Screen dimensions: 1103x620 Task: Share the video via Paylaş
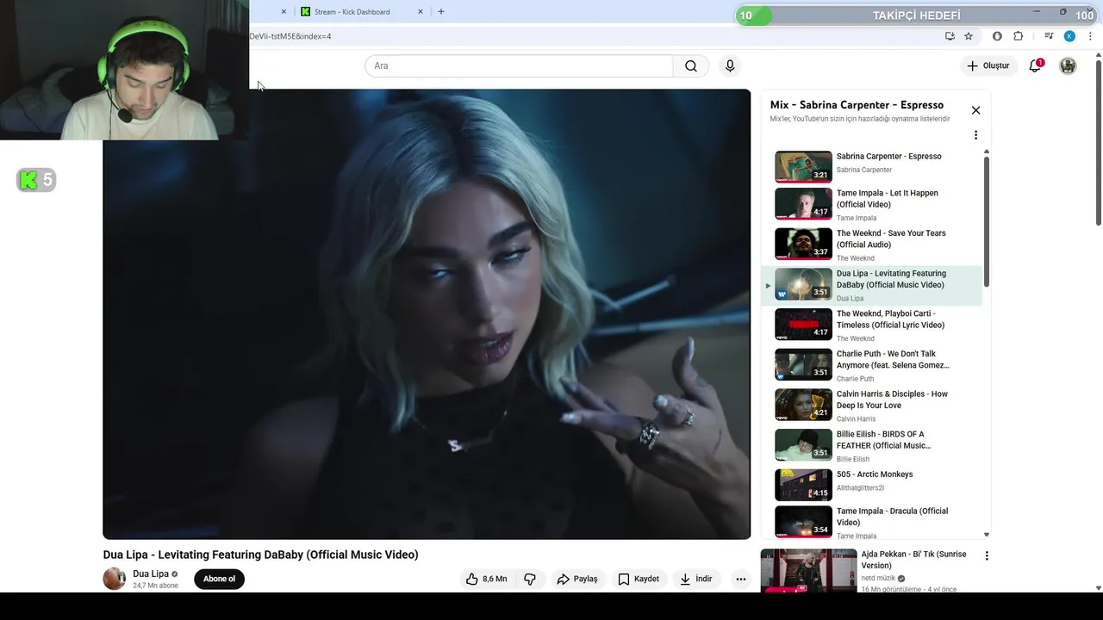point(577,579)
